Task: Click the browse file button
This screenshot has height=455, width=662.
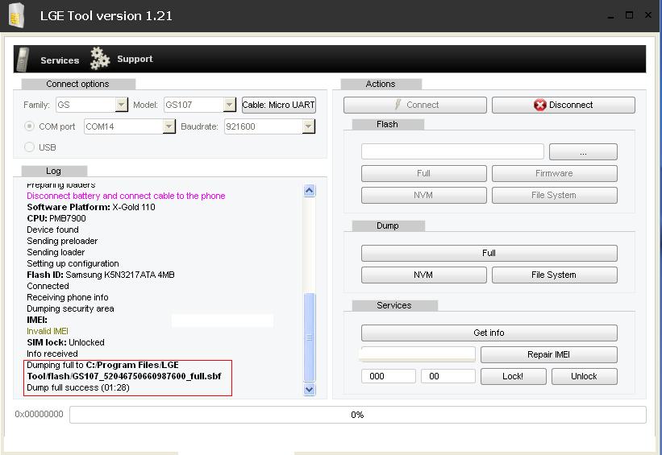Action: pyautogui.click(x=583, y=151)
